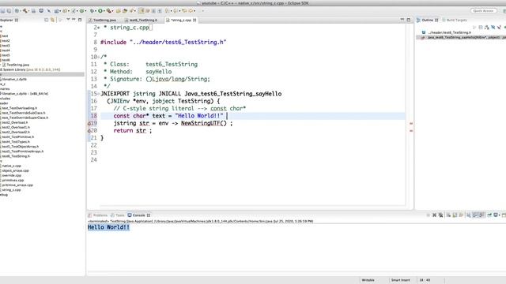The height and width of the screenshot is (284, 506).
Task: Click 'Smart Insert' in the status bar
Action: [x=401, y=280]
